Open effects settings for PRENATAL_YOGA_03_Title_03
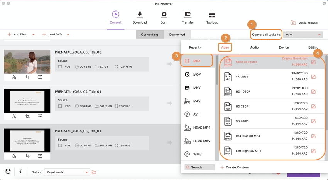This screenshot has width=328, height=180. (40, 77)
